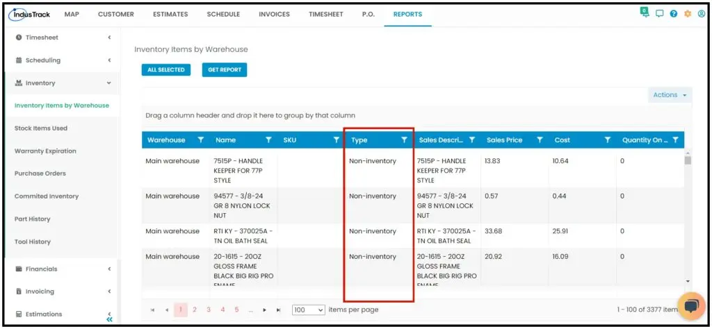Image resolution: width=712 pixels, height=329 pixels.
Task: Open the chat messages icon in header
Action: tap(660, 14)
